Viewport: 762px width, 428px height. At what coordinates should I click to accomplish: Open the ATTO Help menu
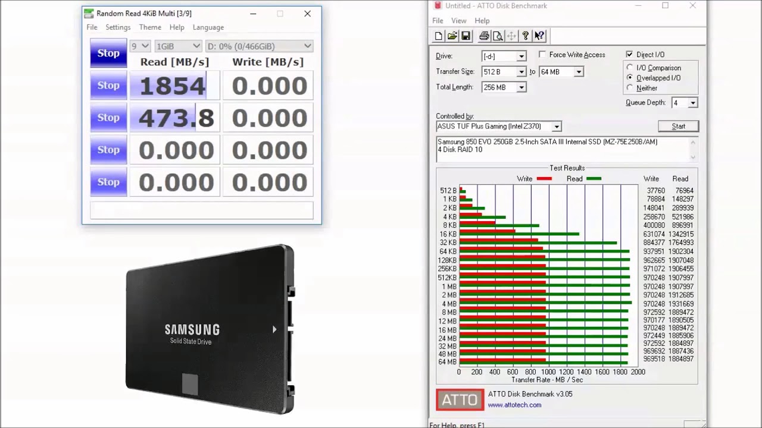coord(482,21)
